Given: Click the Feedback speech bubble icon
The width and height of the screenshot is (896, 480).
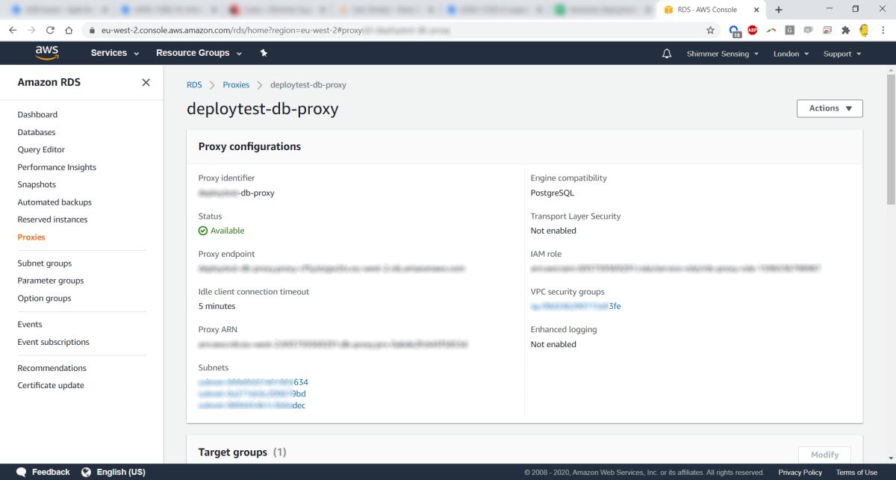Looking at the screenshot, I should tap(22, 472).
